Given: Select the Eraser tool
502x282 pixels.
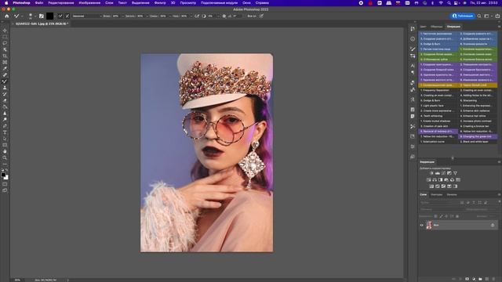Looking at the screenshot, I should [x=5, y=100].
